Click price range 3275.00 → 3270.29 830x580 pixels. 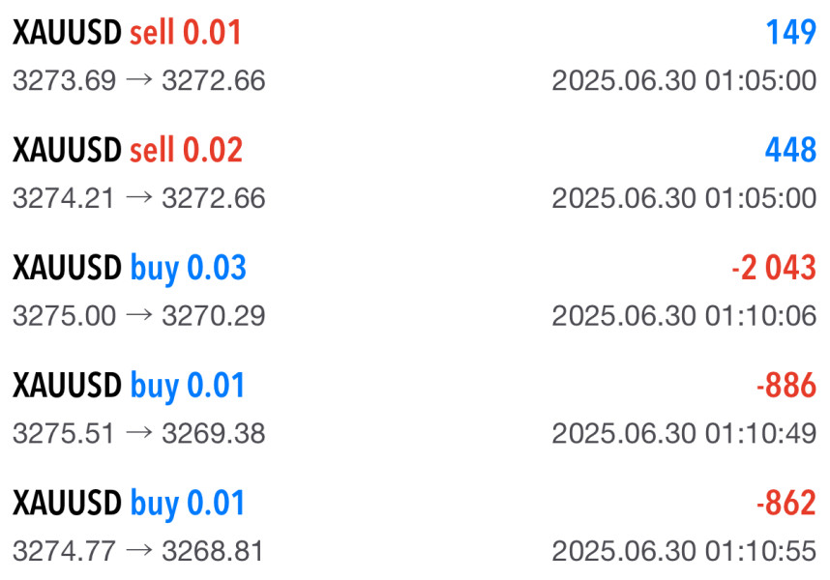(x=138, y=316)
